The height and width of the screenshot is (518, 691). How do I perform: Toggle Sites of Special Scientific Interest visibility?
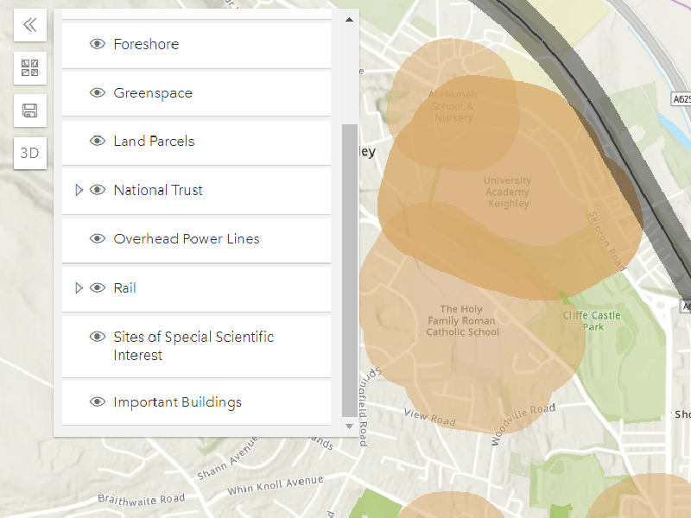[98, 337]
